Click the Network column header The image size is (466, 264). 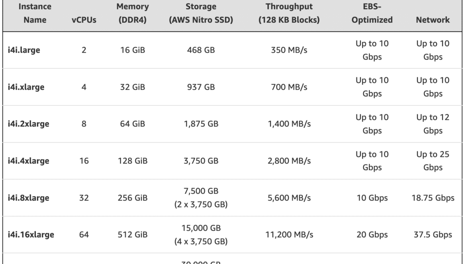click(x=433, y=20)
